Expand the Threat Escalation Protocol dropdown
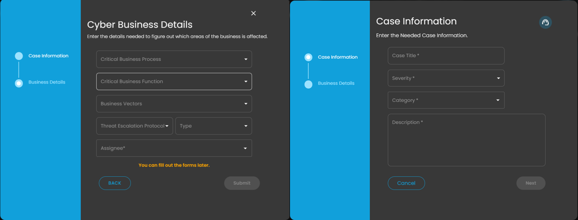The image size is (578, 220). coord(134,126)
